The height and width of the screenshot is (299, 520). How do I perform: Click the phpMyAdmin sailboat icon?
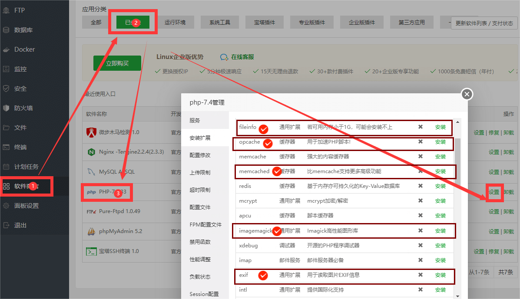(91, 231)
